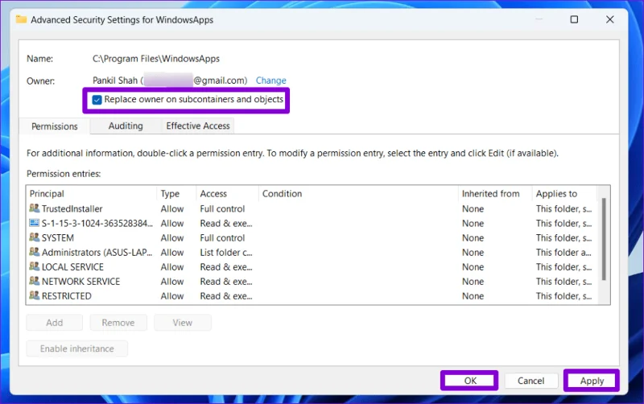644x404 pixels.
Task: Click the RESTRICTED principal icon
Action: [x=35, y=295]
